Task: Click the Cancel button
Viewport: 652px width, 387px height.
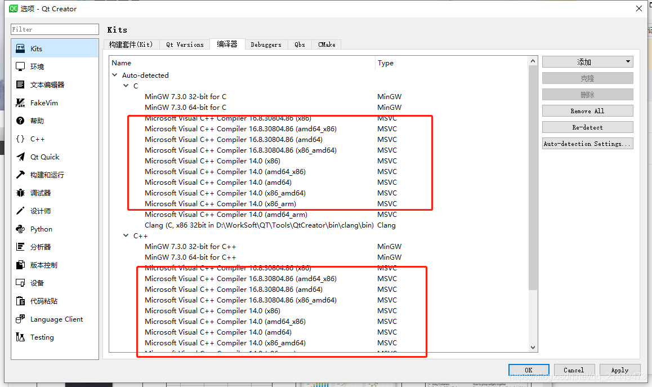Action: click(574, 370)
